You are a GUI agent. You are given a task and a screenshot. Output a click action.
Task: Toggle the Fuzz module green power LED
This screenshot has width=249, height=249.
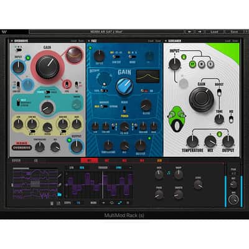90,48
